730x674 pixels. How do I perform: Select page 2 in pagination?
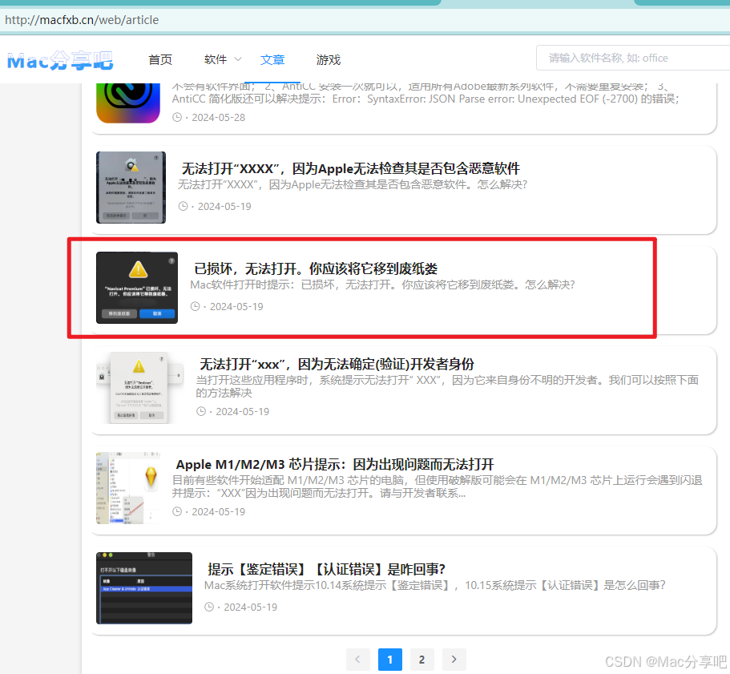pyautogui.click(x=421, y=659)
